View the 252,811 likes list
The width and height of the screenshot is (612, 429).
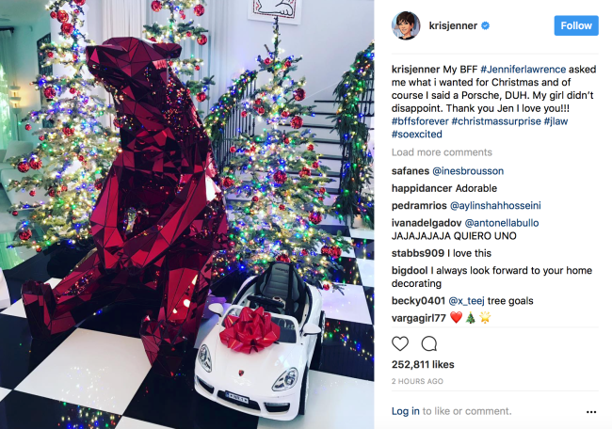[423, 364]
